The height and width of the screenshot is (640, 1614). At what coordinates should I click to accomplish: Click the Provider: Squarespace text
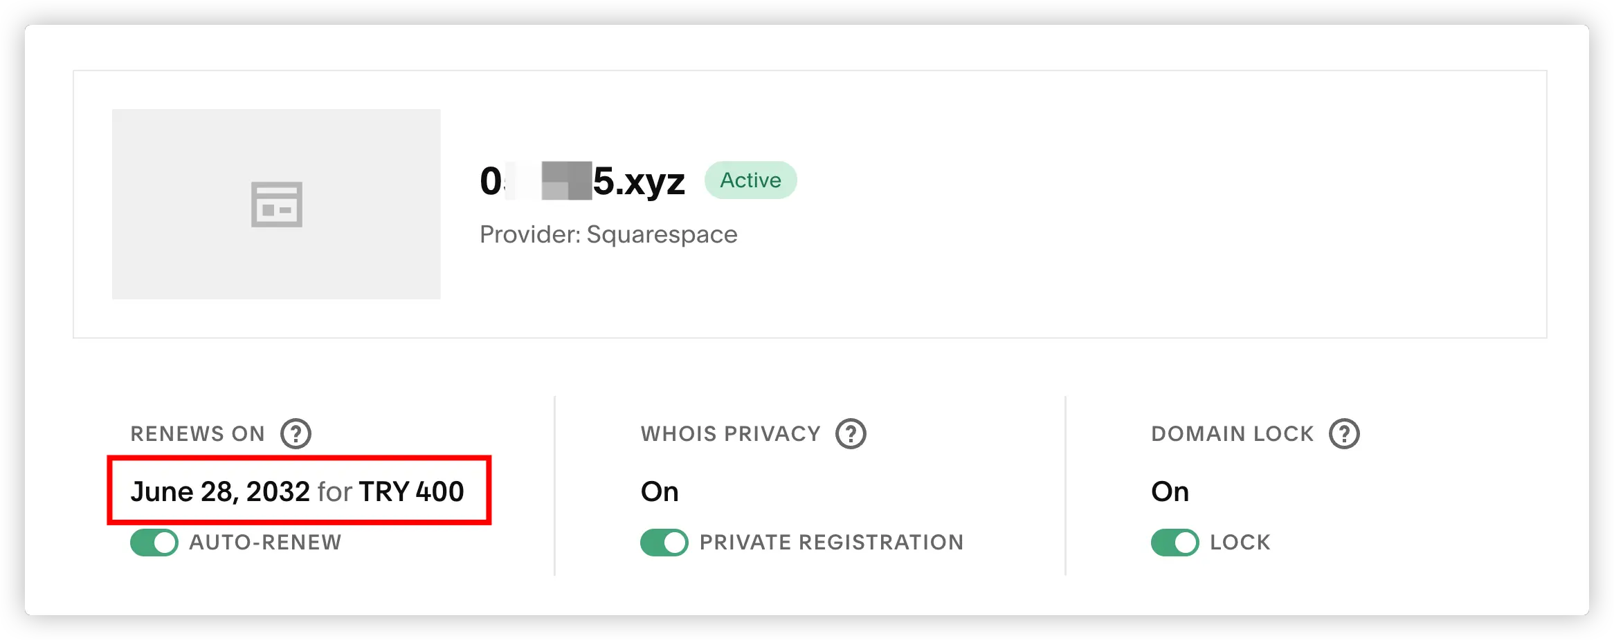point(608,234)
